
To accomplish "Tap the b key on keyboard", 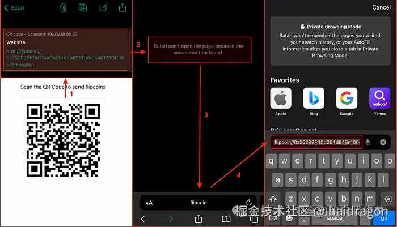I will click(x=343, y=199).
